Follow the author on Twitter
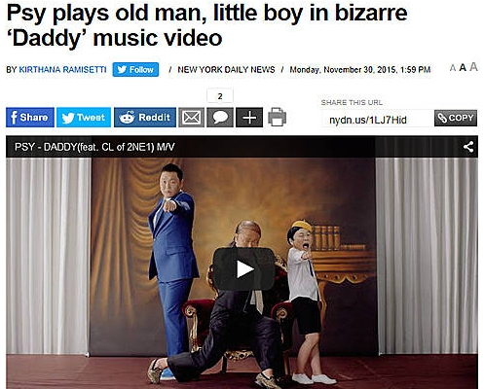 pos(135,69)
